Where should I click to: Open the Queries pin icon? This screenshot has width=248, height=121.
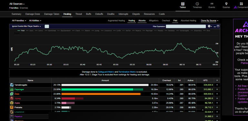click(x=226, y=4)
